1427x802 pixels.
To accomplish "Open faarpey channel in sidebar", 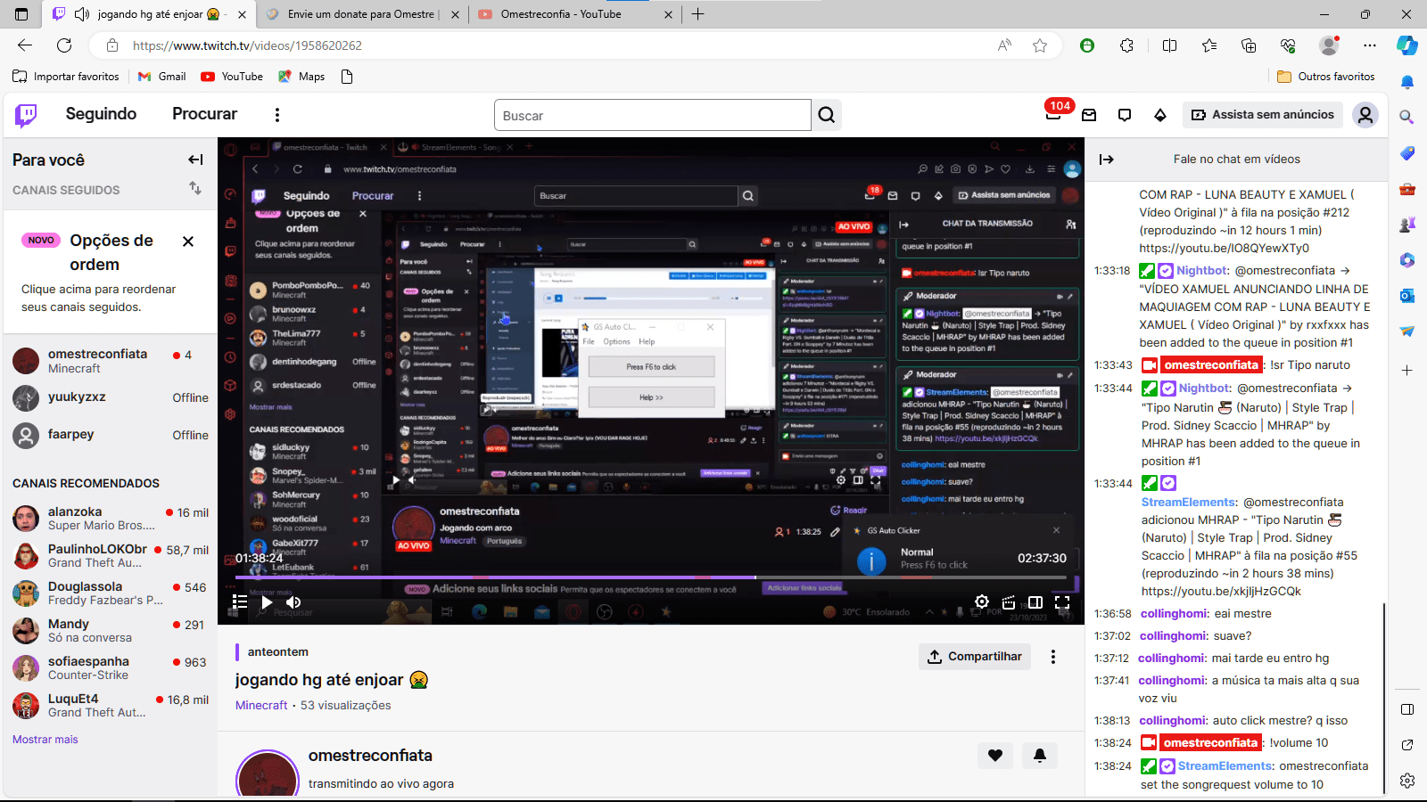I will coord(111,435).
